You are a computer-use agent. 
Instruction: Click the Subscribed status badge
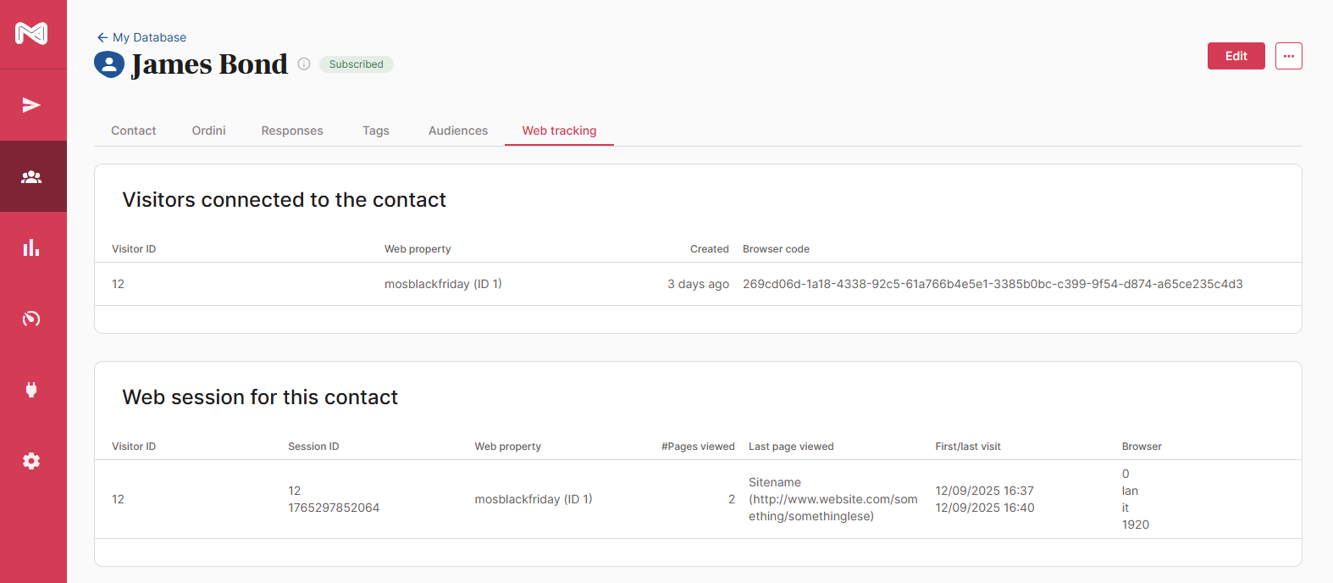tap(357, 64)
